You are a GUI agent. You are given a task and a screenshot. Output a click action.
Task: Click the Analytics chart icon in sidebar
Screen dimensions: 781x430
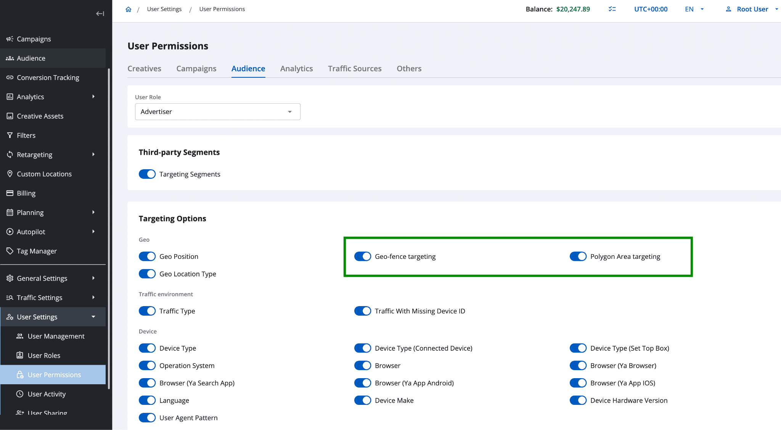point(10,97)
